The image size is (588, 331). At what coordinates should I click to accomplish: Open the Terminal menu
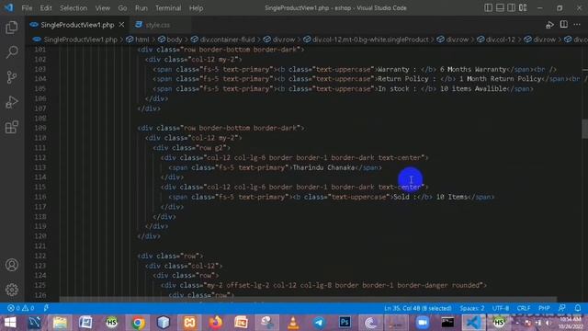[x=168, y=8]
